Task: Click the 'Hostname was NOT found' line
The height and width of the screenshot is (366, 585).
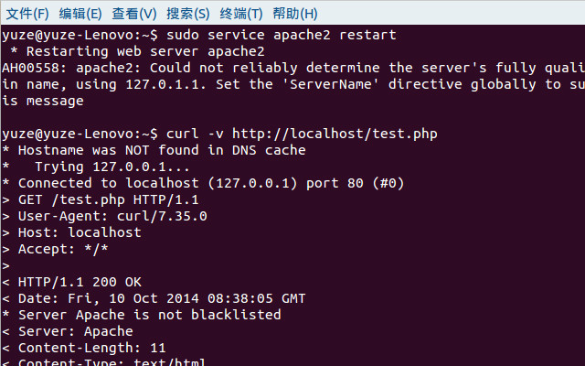Action: [x=154, y=150]
